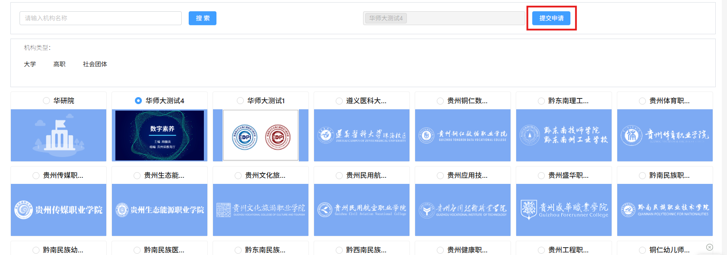727x255 pixels.
Task: Click the 数字素养 cover thumbnail
Action: tap(160, 135)
